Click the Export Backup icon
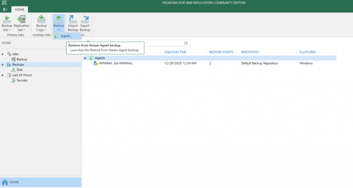Screen dimensions: 353x188 [85, 20]
